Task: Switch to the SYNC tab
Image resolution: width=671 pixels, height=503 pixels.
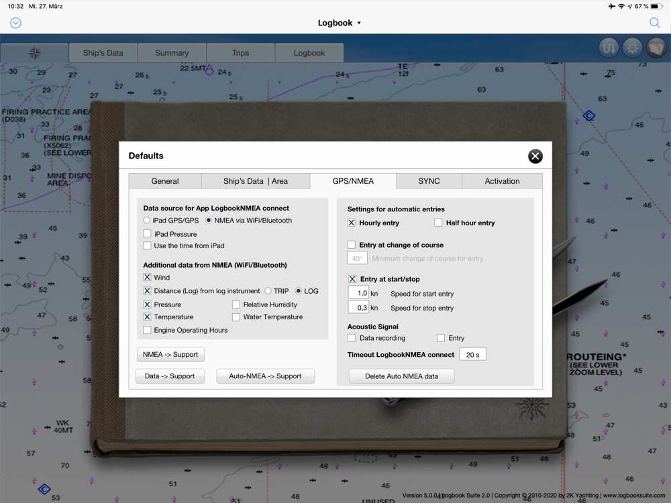Action: [x=429, y=181]
